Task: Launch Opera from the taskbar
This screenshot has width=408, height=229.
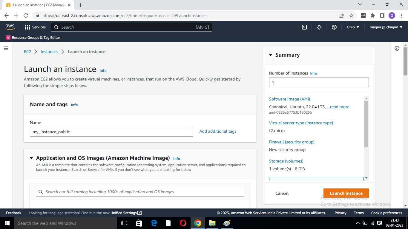Action: (182, 223)
